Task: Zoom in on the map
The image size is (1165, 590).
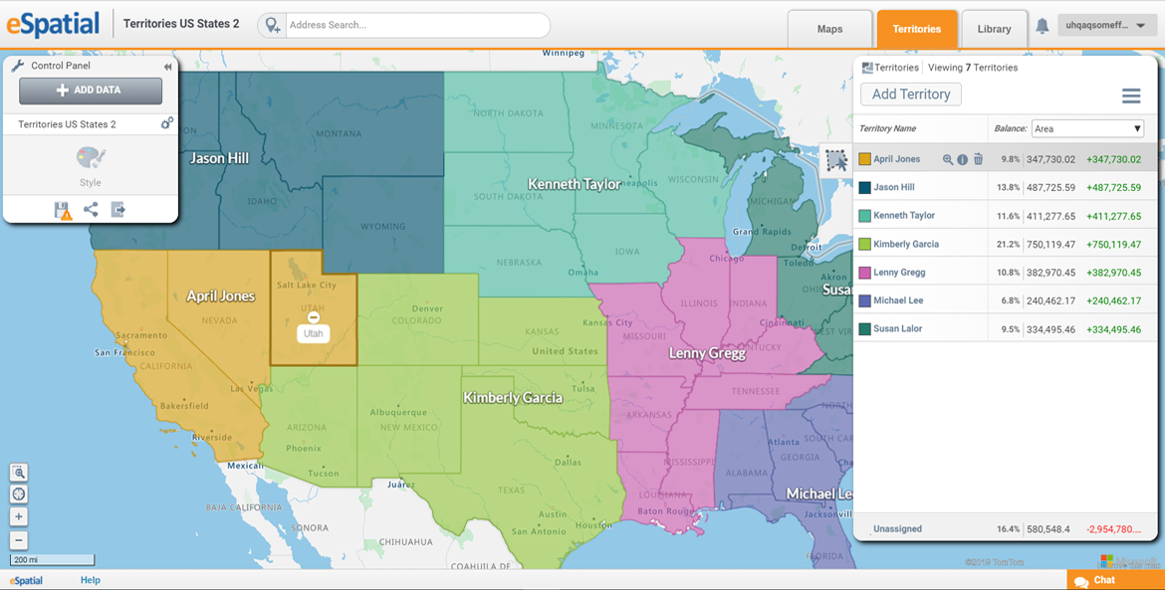Action: (19, 516)
